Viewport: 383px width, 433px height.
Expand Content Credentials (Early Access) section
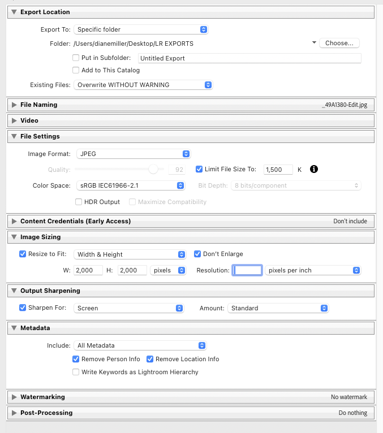click(x=14, y=221)
